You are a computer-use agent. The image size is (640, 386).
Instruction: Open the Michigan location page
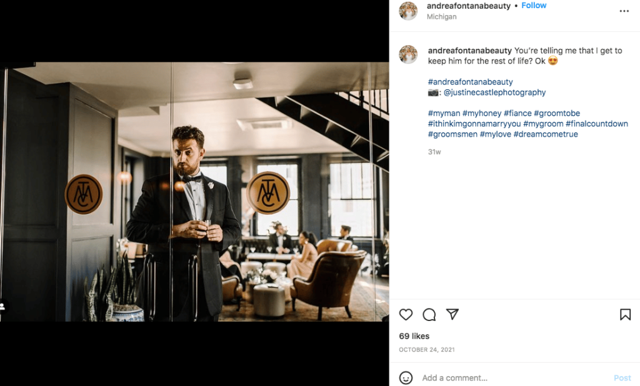(x=441, y=17)
